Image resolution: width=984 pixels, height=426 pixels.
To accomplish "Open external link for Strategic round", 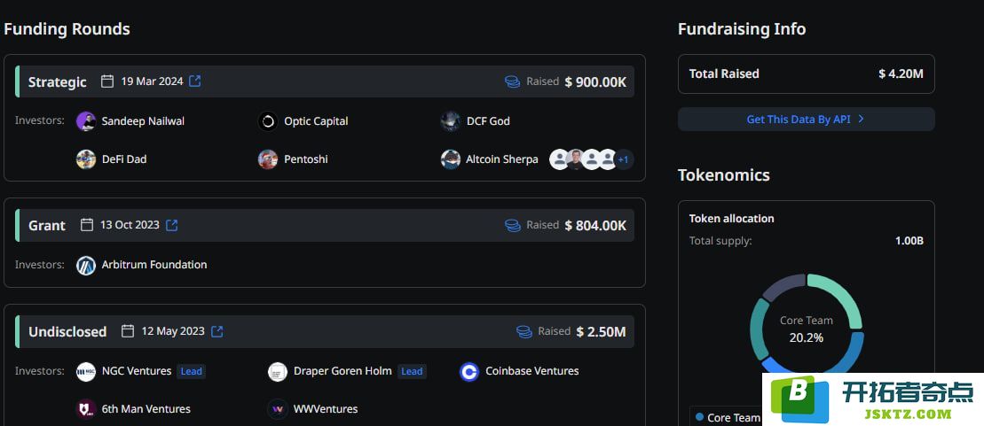I will (x=195, y=81).
